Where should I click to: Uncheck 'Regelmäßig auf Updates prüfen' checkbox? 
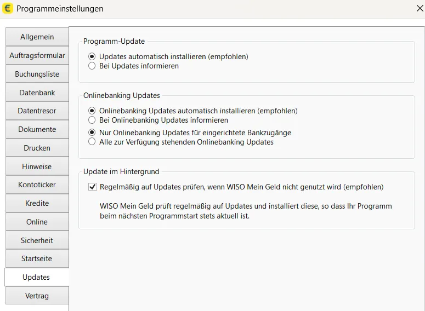click(x=92, y=187)
